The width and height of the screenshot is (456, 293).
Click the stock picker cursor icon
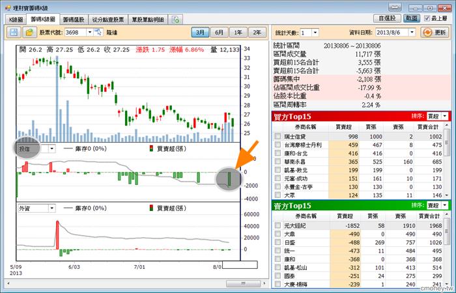(x=98, y=33)
